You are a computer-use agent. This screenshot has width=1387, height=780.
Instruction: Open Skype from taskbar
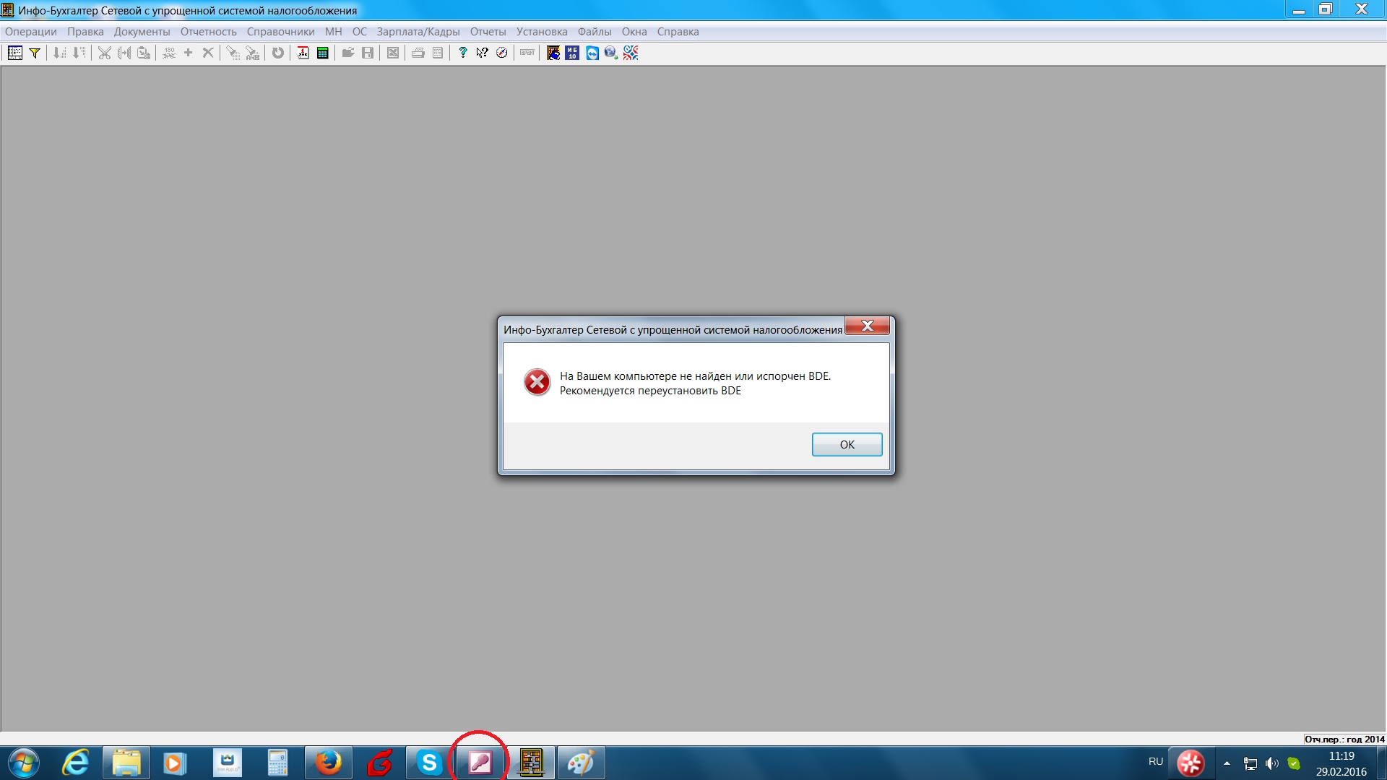point(430,763)
